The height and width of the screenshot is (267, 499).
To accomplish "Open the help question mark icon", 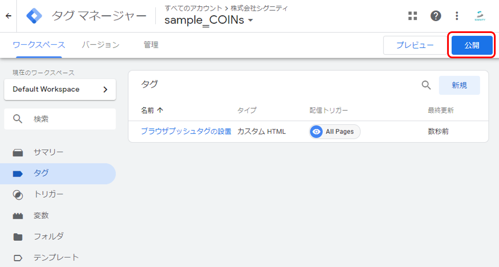I will coord(436,16).
